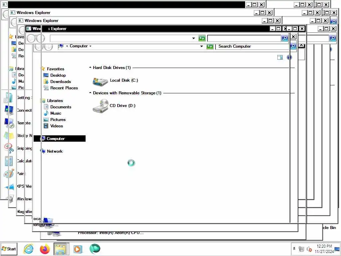Launch Remote Desktop Connection shortcut
This screenshot has height=256, width=341.
tap(17, 123)
